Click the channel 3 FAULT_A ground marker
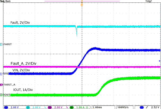This screenshot has height=109, width=161. click(1, 84)
